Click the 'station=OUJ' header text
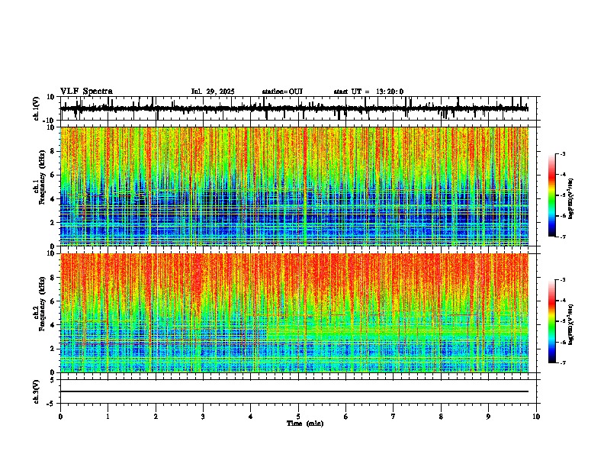The height and width of the screenshot is (467, 604). coord(282,92)
